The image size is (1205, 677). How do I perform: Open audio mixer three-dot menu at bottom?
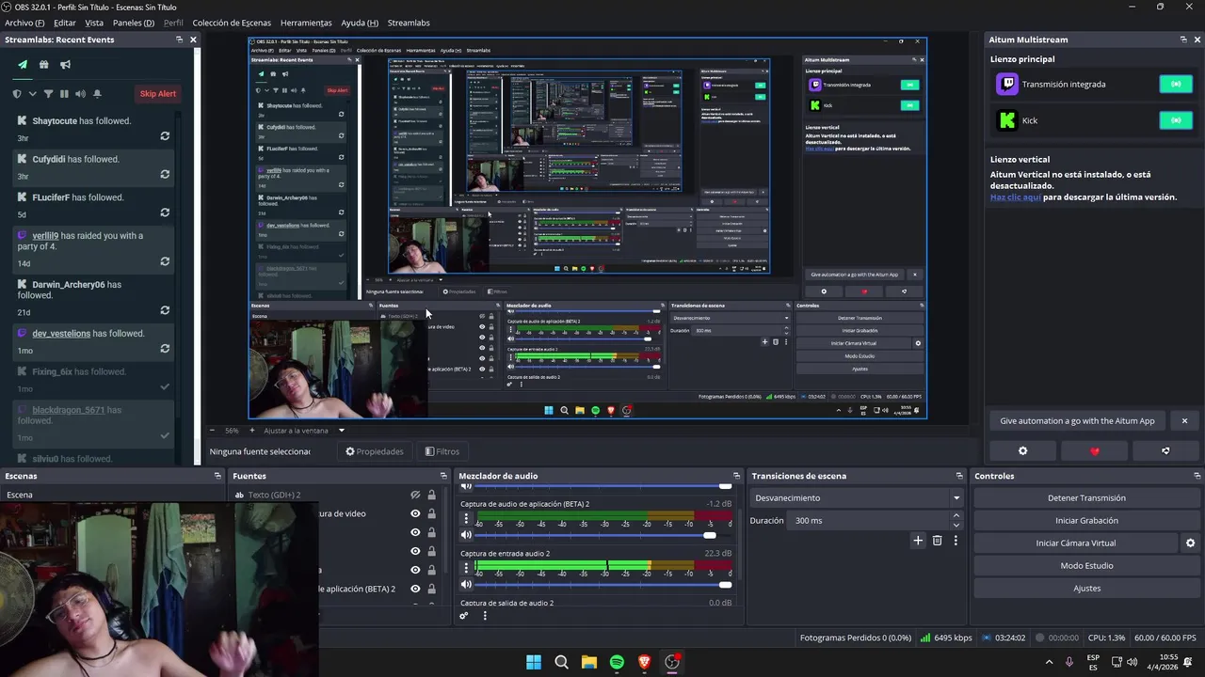click(485, 616)
